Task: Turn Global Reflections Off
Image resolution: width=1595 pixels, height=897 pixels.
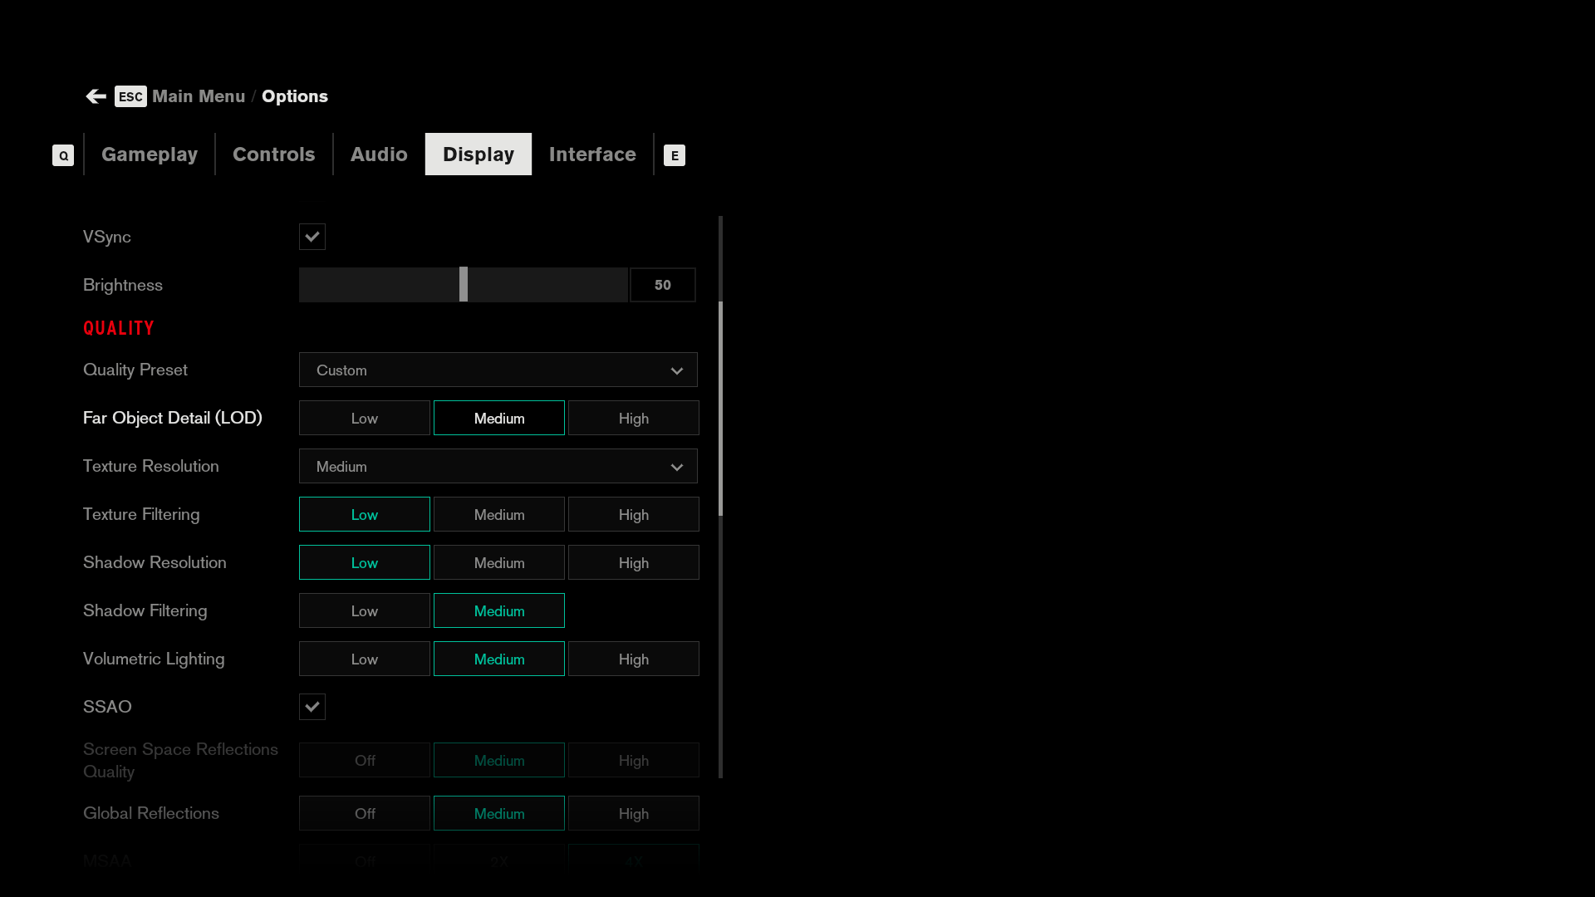Action: 364,814
